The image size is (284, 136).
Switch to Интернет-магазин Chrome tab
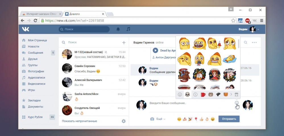tap(42, 14)
